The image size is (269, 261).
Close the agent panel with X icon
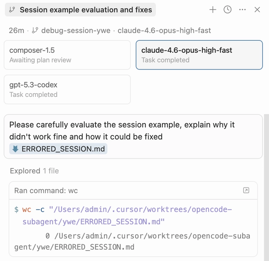coord(257,10)
